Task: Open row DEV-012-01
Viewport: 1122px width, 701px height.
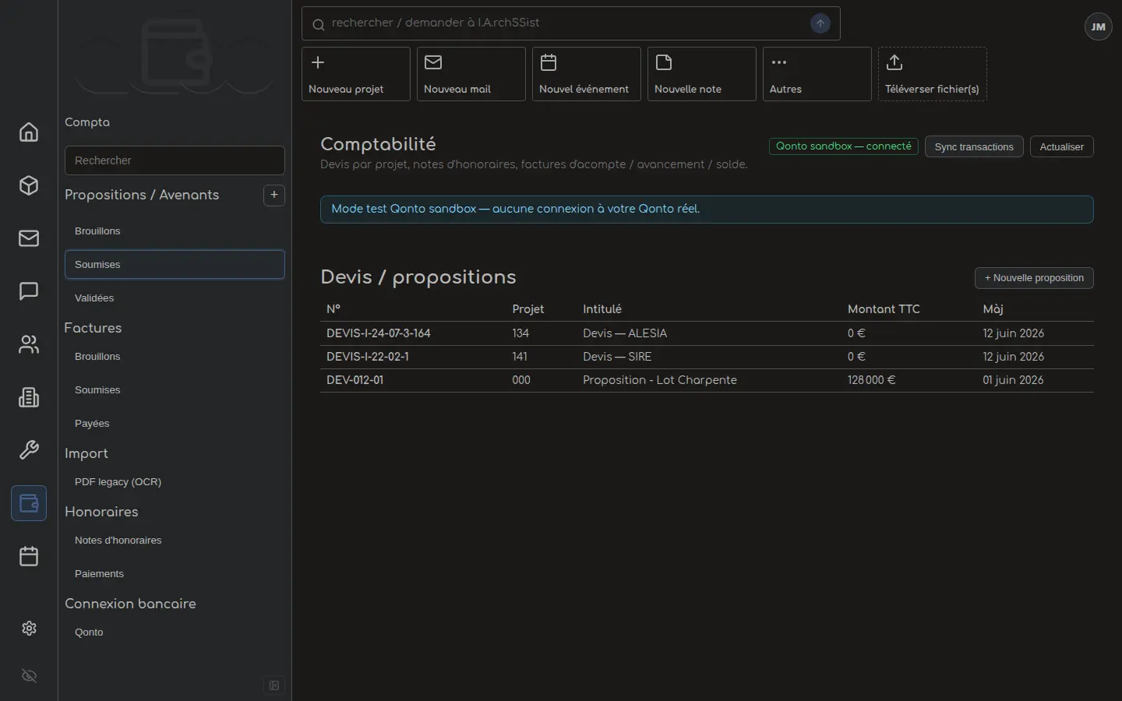Action: 707,380
